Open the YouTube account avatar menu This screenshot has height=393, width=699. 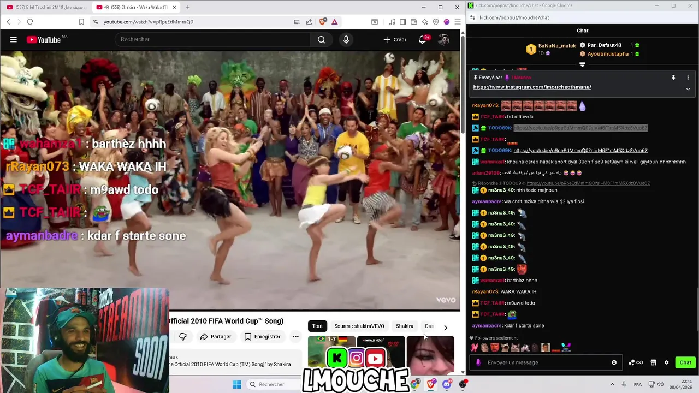click(x=444, y=39)
